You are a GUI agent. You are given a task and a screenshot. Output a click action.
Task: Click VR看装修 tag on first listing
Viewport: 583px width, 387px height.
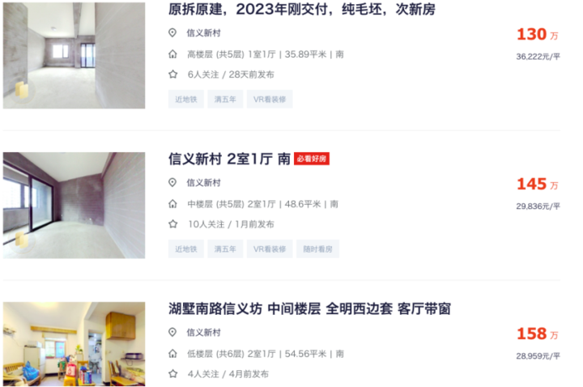pos(270,100)
